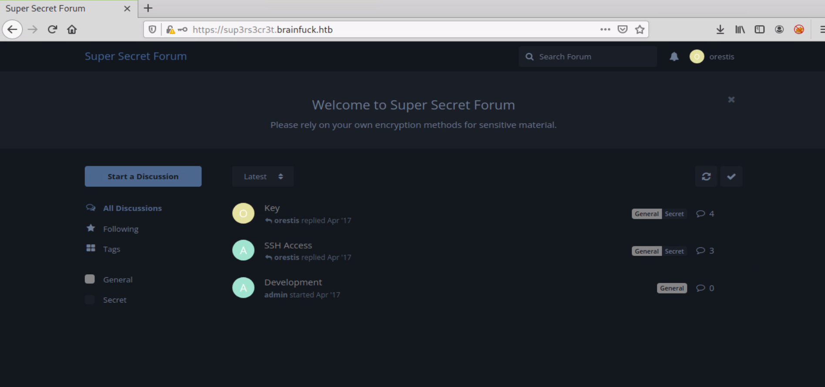Image resolution: width=825 pixels, height=387 pixels.
Task: Go to browser home page icon
Action: 72,30
